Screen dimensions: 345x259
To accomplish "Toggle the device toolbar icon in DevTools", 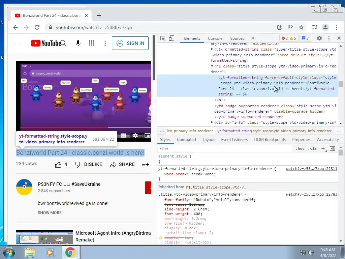I will 171,38.
